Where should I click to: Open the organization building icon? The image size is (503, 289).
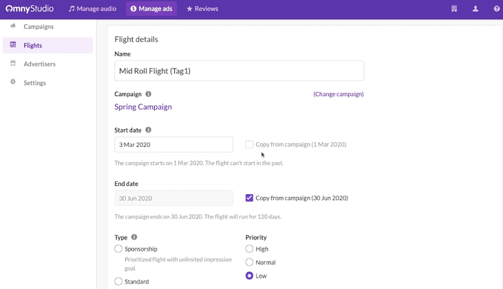[454, 9]
